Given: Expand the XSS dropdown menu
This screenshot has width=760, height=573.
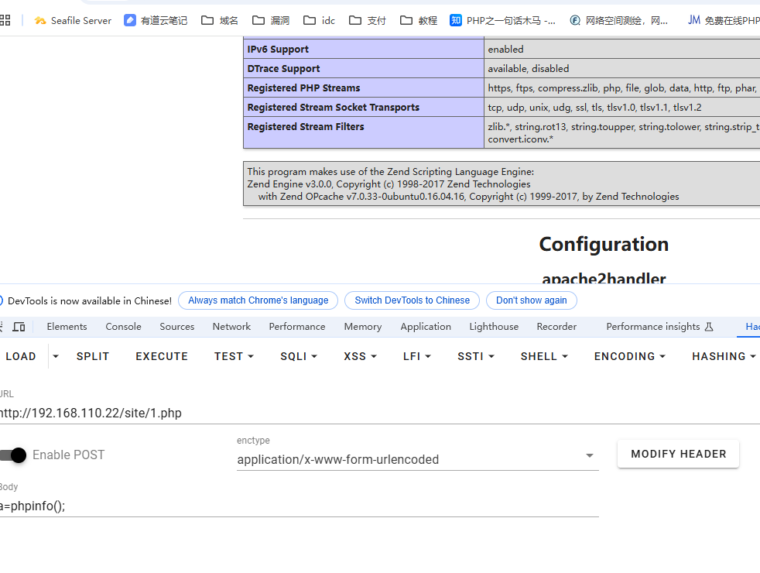Looking at the screenshot, I should 361,356.
